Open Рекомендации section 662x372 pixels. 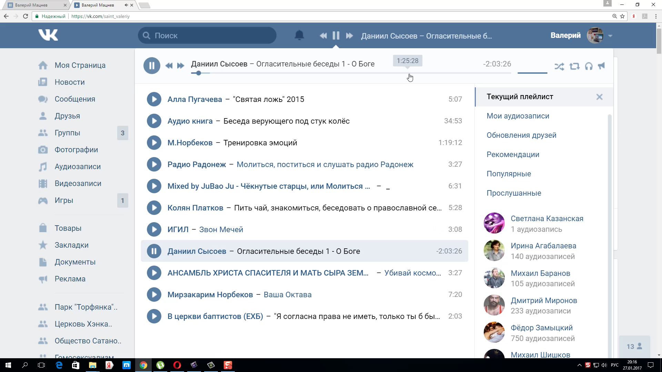[513, 155]
